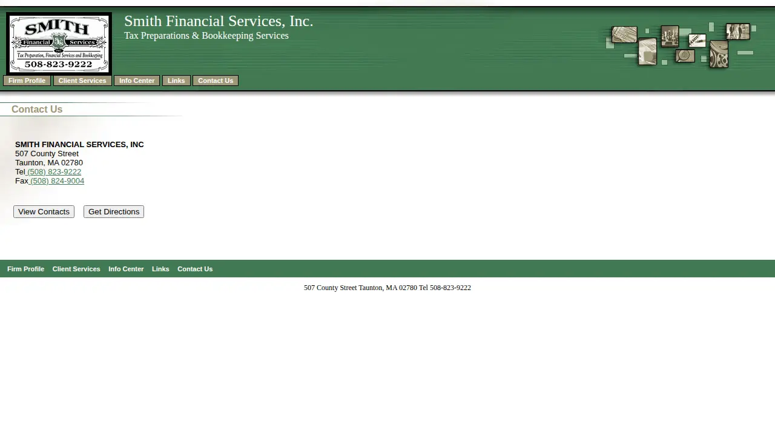Viewport: 775px width, 436px height.
Task: Click the Contact Us page heading
Action: coord(37,110)
